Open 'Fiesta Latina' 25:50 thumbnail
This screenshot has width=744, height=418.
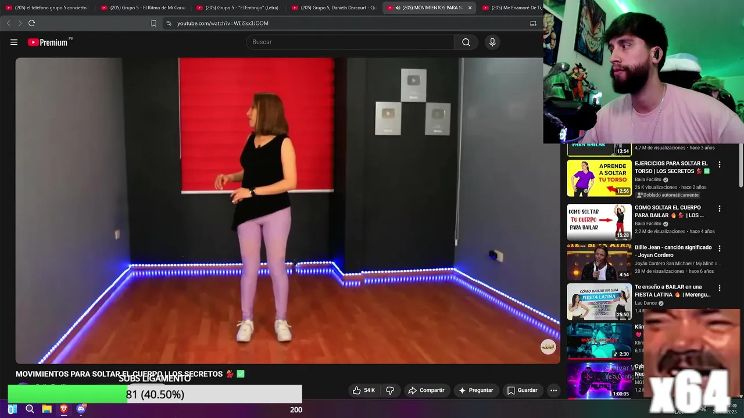pos(599,301)
